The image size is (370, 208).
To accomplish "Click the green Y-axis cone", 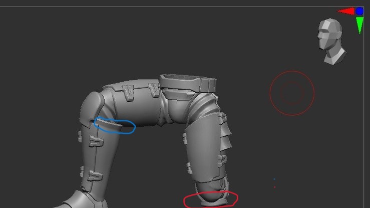I will [x=359, y=26].
